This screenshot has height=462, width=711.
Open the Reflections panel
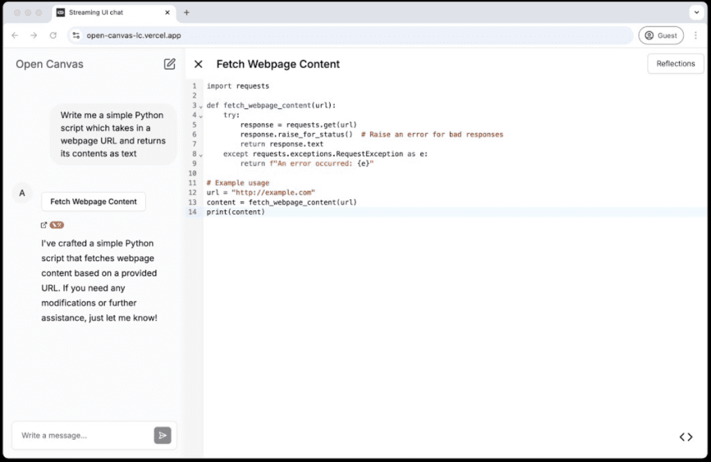pyautogui.click(x=675, y=64)
